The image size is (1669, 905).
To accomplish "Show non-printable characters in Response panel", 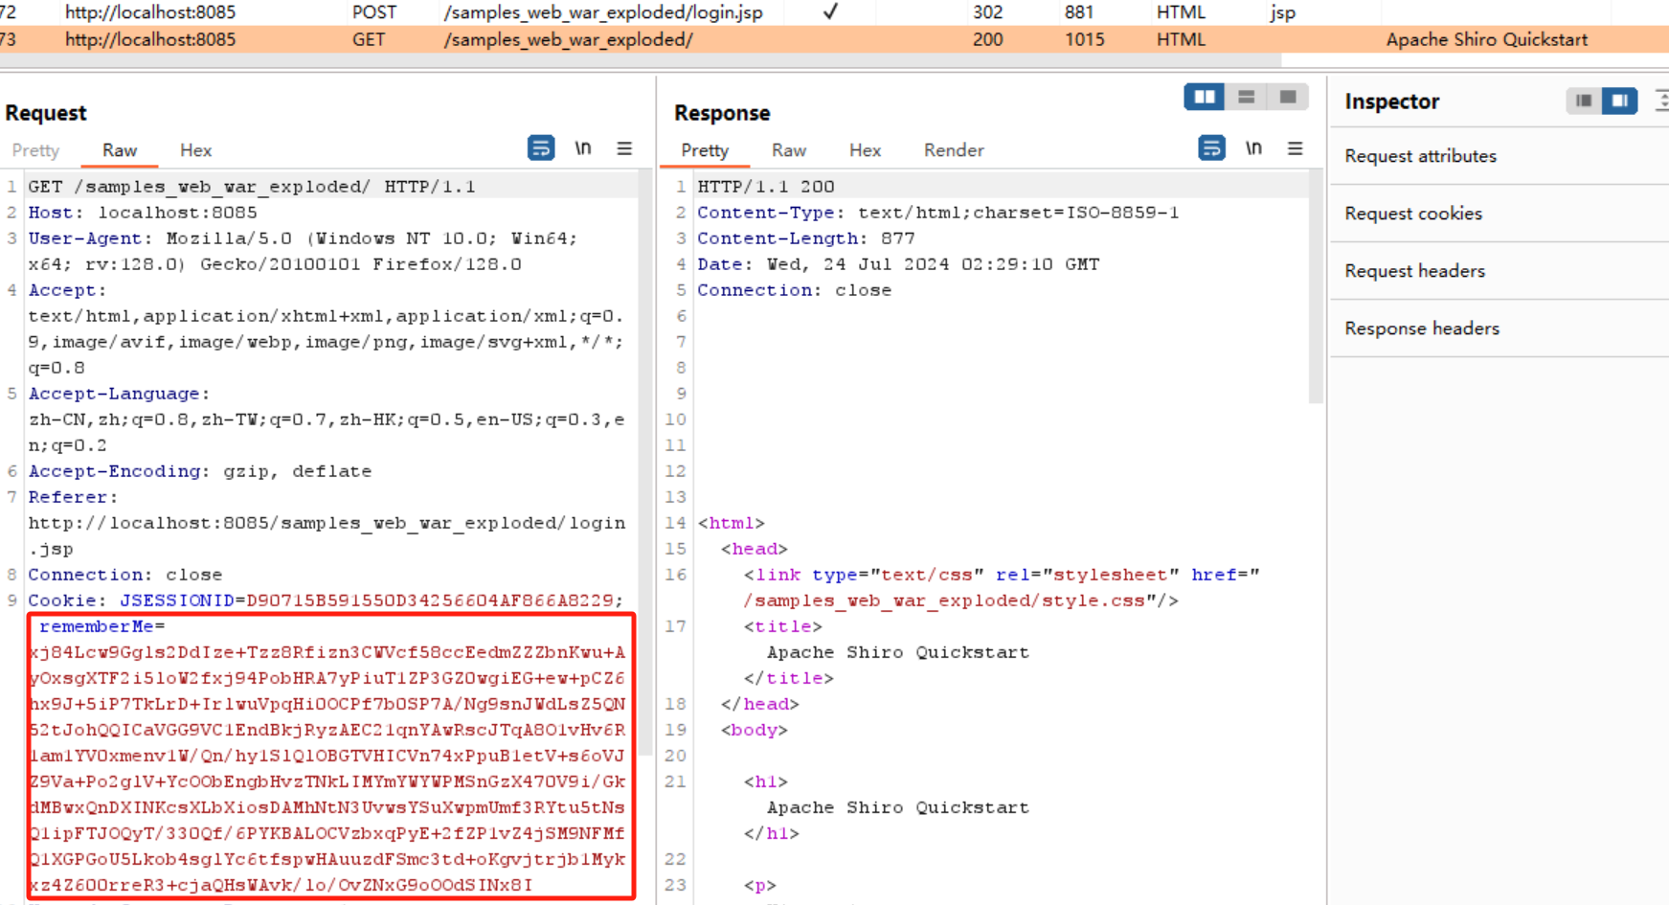I will tap(1252, 148).
